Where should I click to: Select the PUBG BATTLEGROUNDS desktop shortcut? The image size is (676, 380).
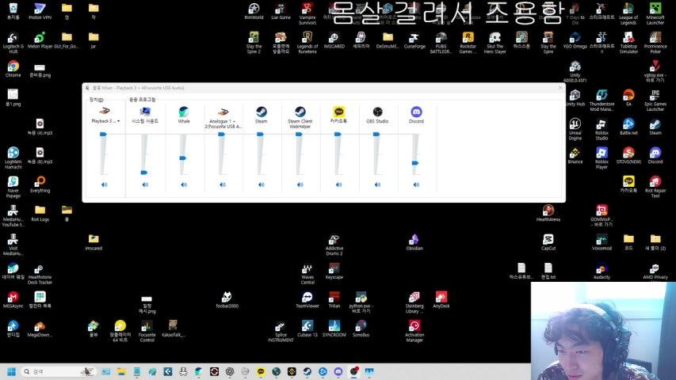click(x=441, y=43)
